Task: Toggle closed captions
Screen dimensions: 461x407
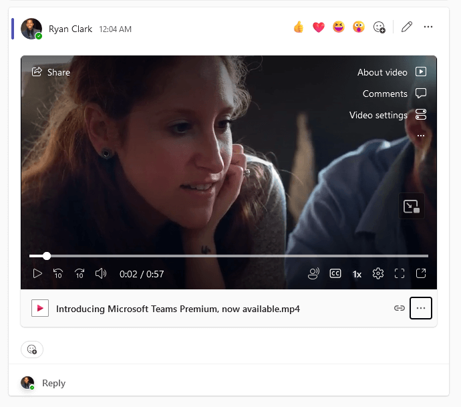Action: click(x=335, y=274)
